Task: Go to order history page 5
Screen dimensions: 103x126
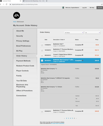Action: tap(72, 118)
